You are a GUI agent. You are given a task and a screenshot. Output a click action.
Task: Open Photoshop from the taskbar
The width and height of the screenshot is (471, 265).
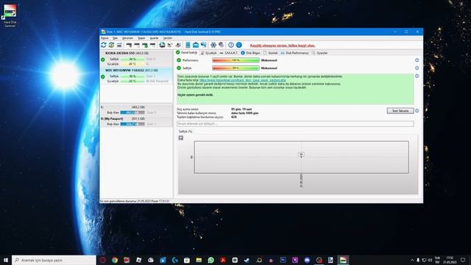[x=283, y=260]
